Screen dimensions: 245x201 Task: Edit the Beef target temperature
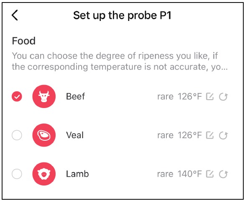[x=210, y=96]
